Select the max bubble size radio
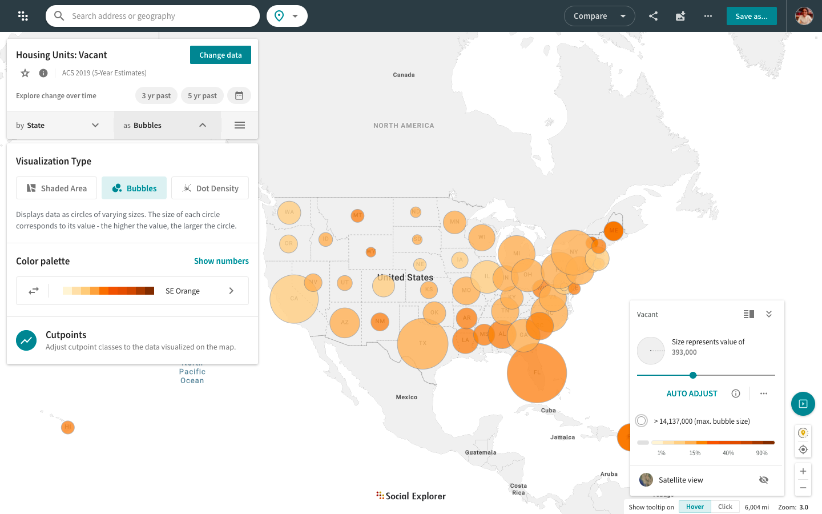Viewport: 822px width, 514px height. tap(642, 421)
